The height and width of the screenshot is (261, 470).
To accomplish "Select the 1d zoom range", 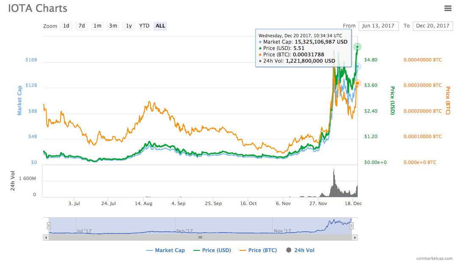I will tap(66, 26).
